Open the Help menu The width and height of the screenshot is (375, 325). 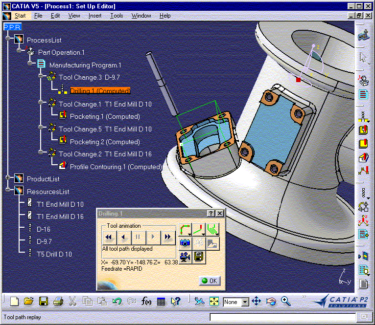pyautogui.click(x=165, y=16)
